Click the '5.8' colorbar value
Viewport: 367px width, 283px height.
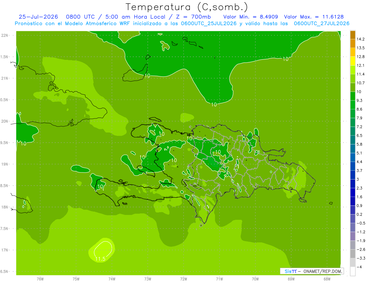coord(360,144)
